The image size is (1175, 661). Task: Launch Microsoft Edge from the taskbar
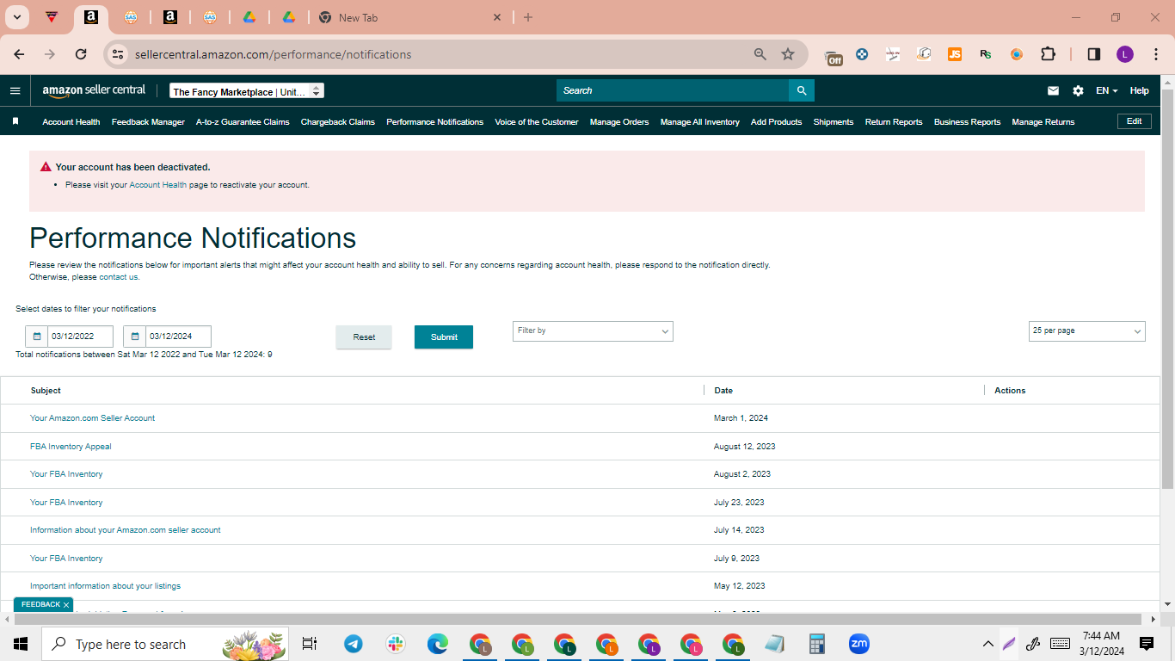[438, 644]
